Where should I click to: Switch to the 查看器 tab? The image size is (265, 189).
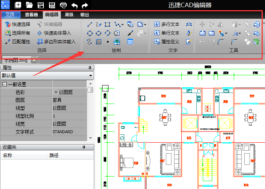click(31, 15)
